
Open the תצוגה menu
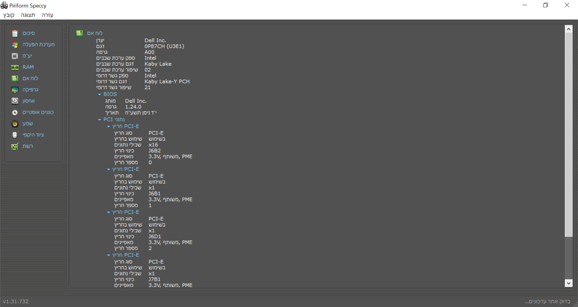click(28, 15)
